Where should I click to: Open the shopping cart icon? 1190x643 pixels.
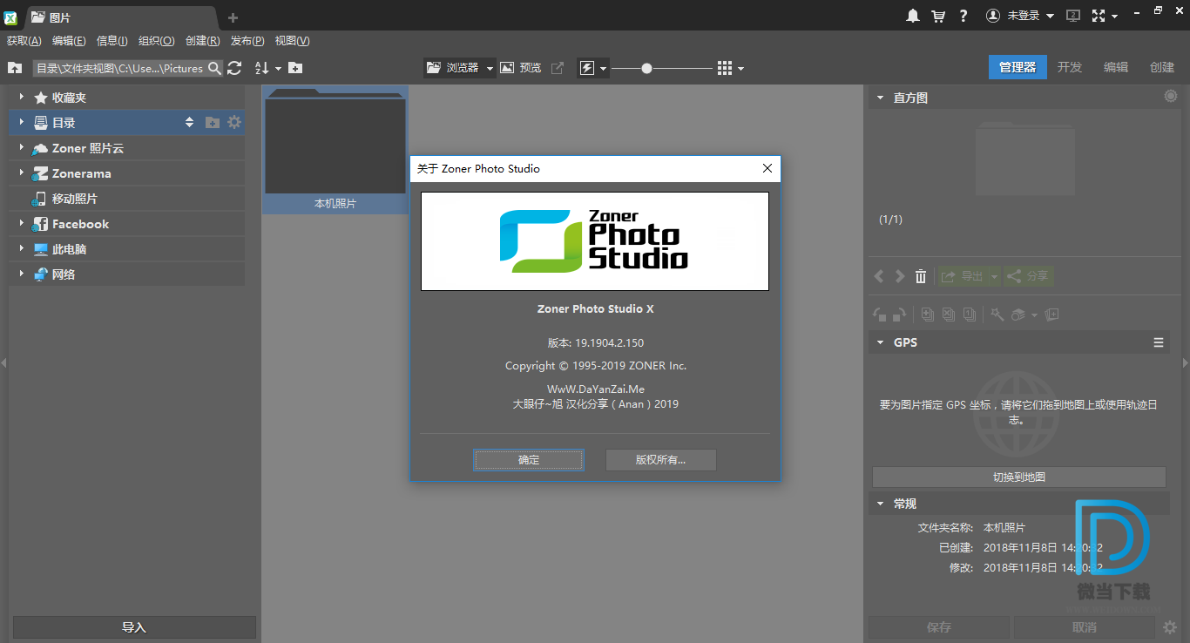tap(938, 16)
